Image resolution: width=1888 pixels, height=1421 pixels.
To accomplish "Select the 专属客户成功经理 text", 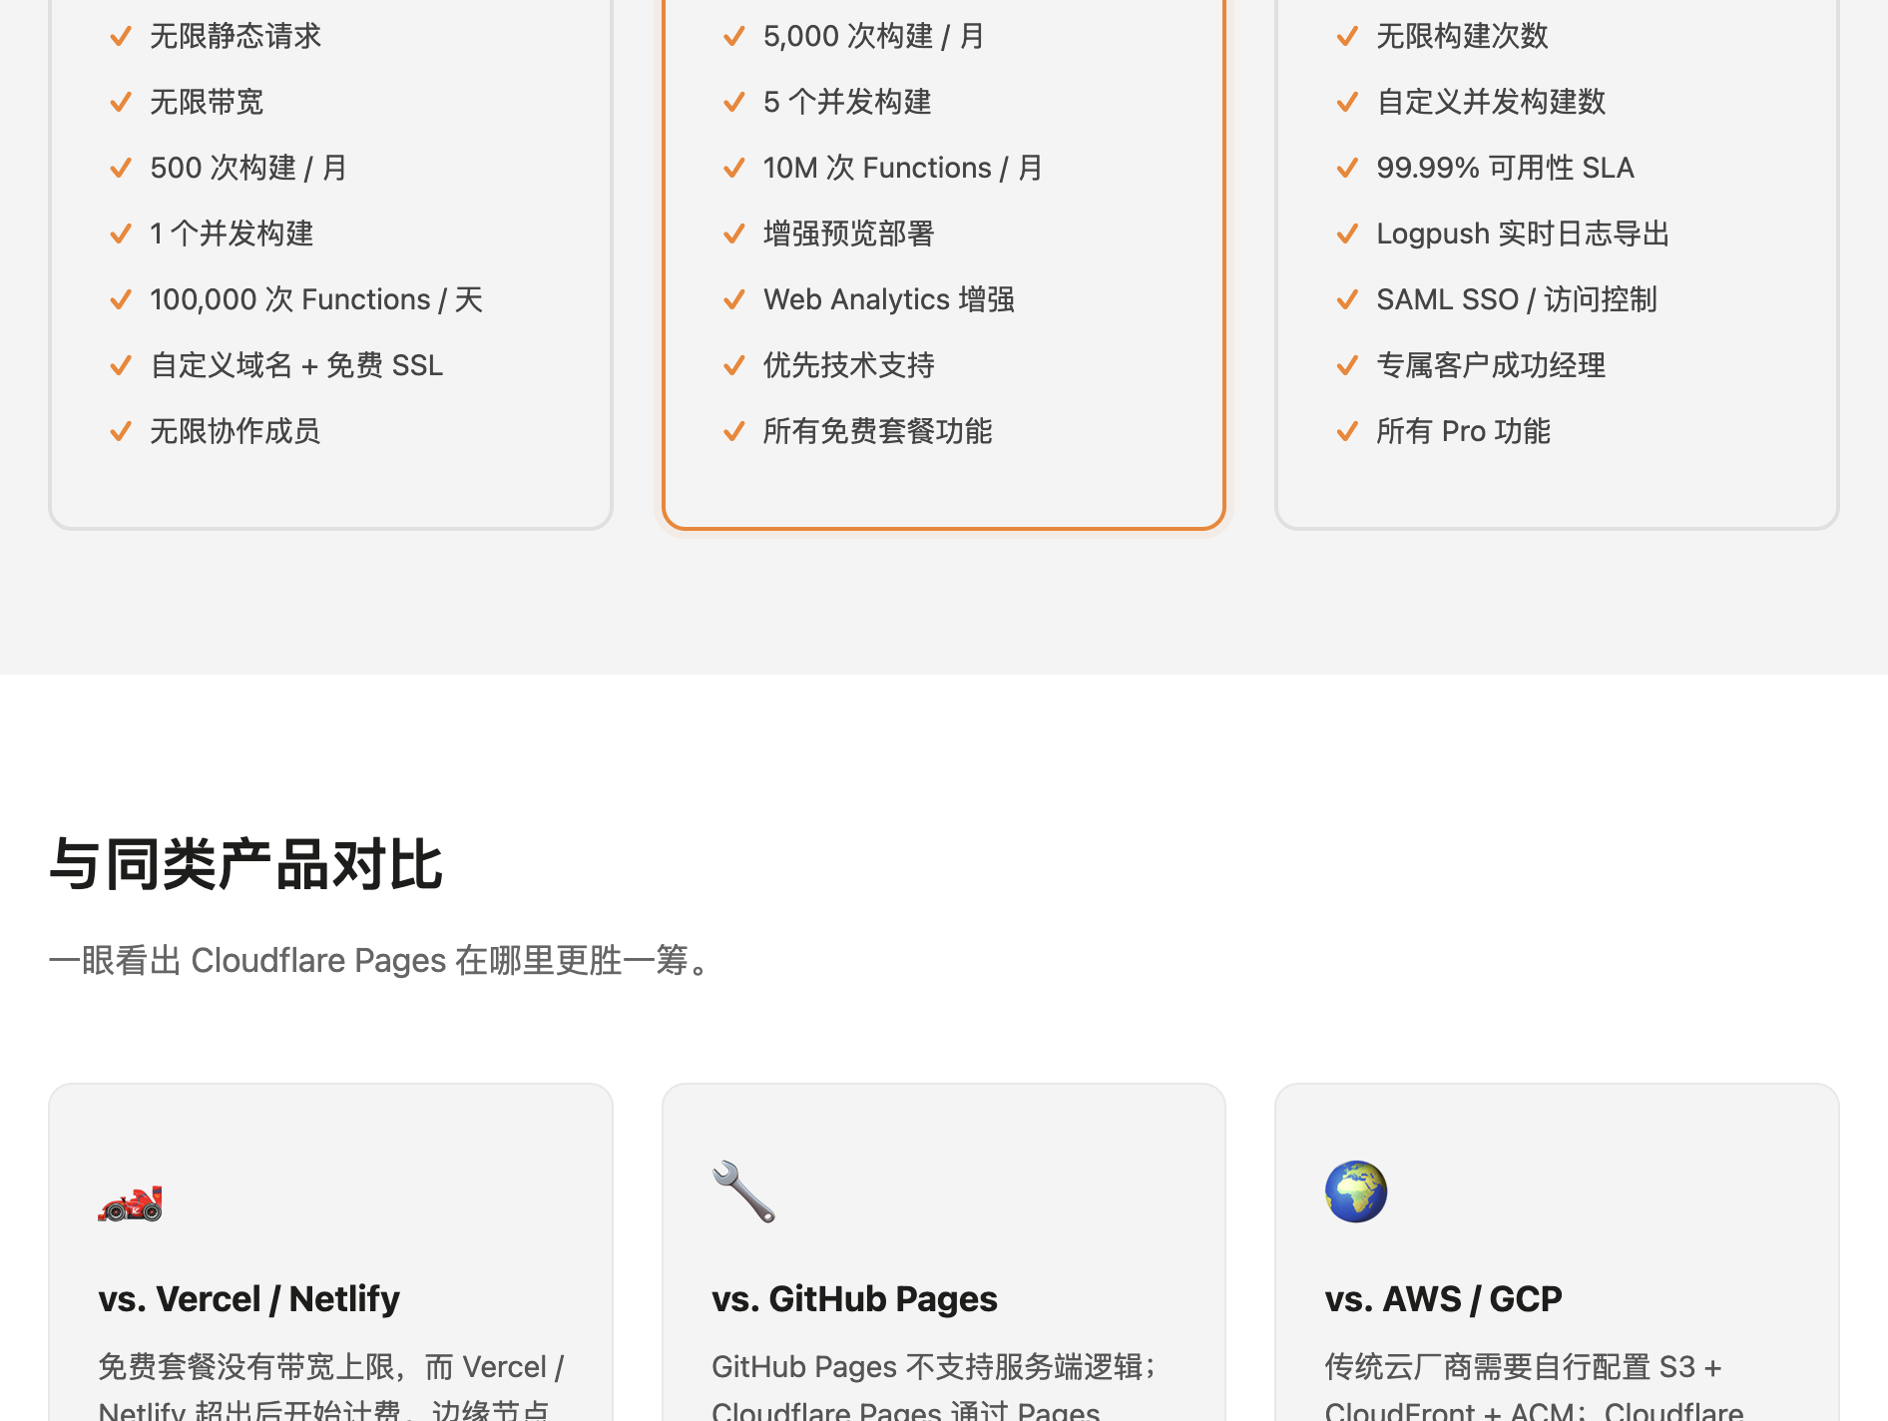I will 1491,365.
